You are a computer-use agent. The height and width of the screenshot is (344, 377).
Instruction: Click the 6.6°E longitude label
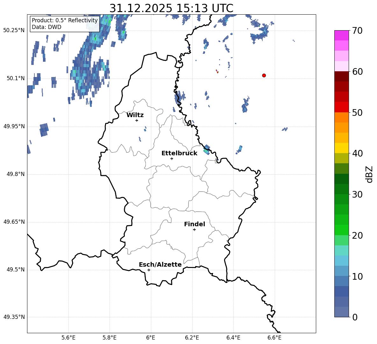(274, 338)
